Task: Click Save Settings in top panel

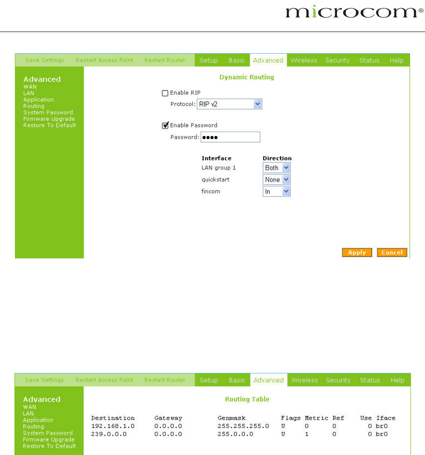Action: (x=45, y=60)
